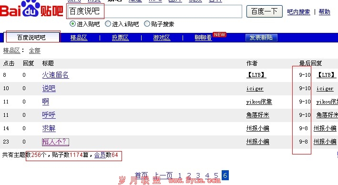This screenshot has height=185, width=338.
Task: Go to page 3 in pagination
Action: [198, 175]
